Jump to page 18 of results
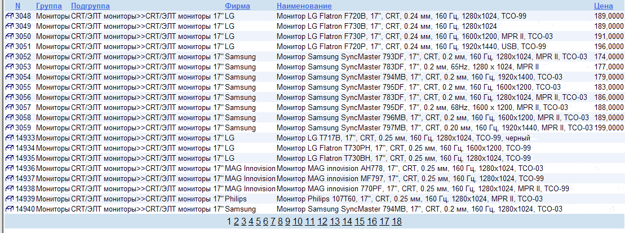This screenshot has height=233, width=625. (397, 221)
